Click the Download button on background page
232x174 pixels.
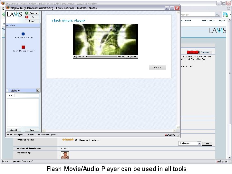coord(206,52)
